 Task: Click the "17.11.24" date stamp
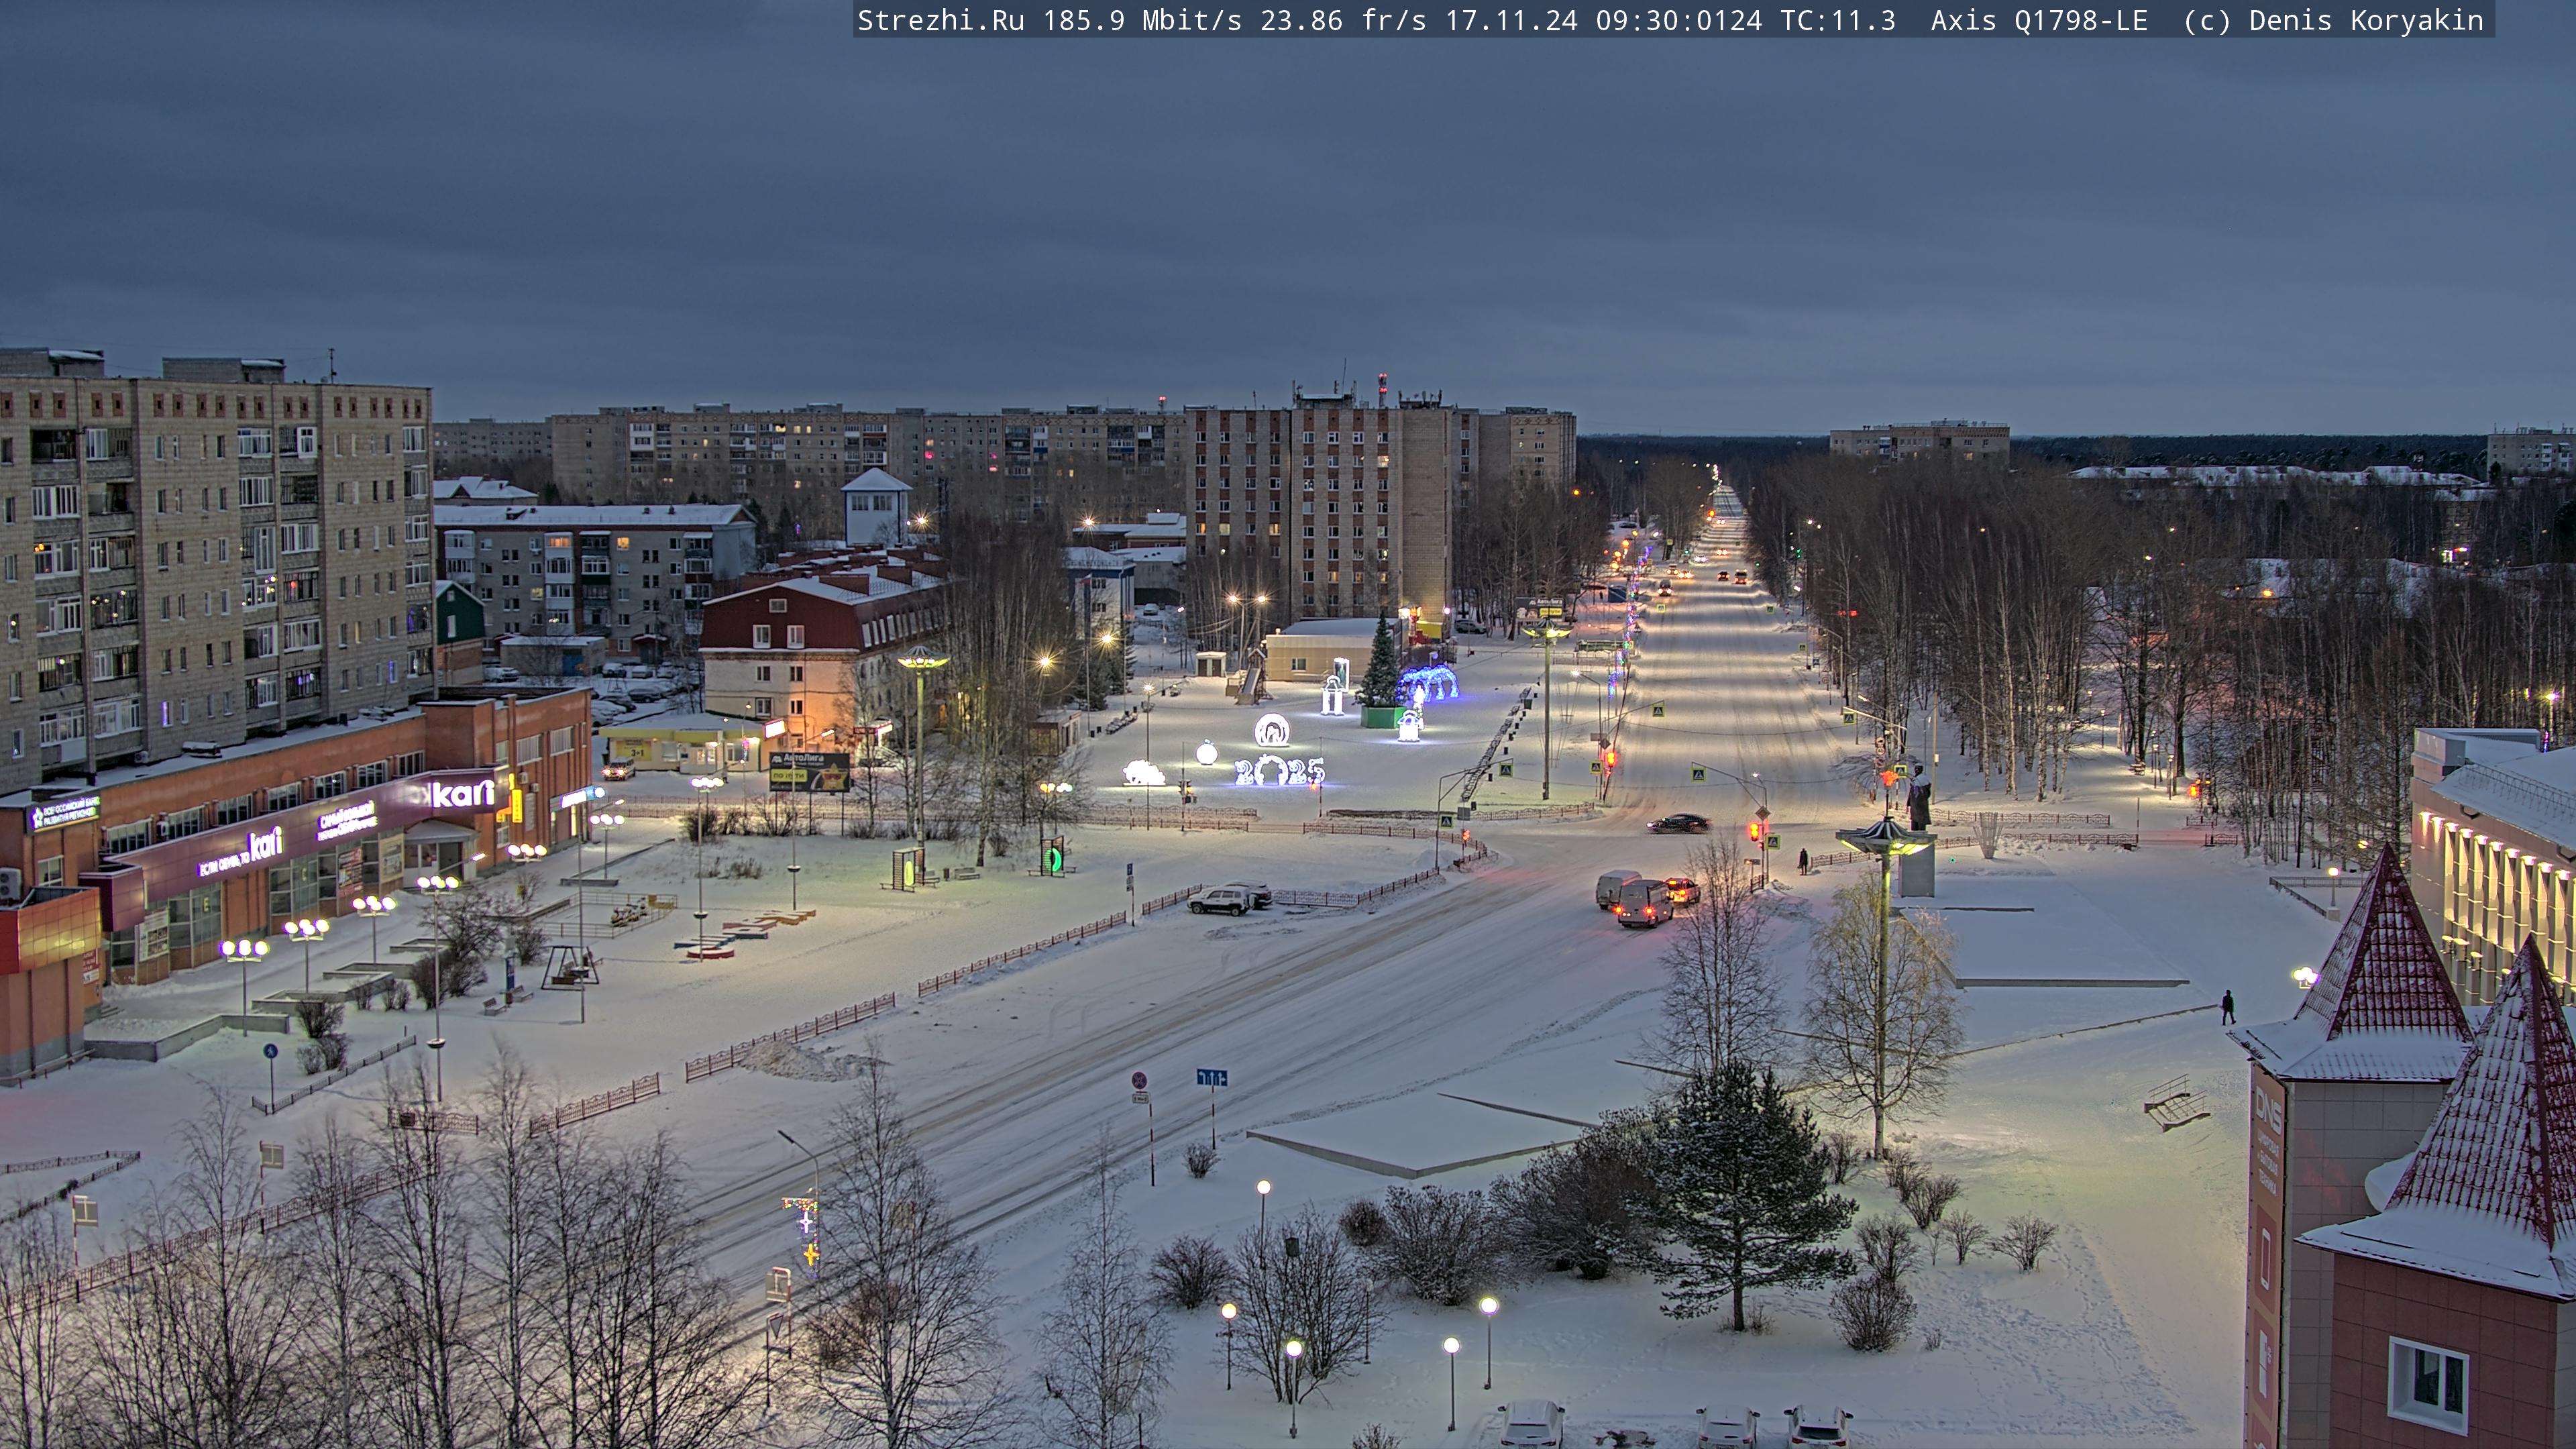coord(1511,20)
